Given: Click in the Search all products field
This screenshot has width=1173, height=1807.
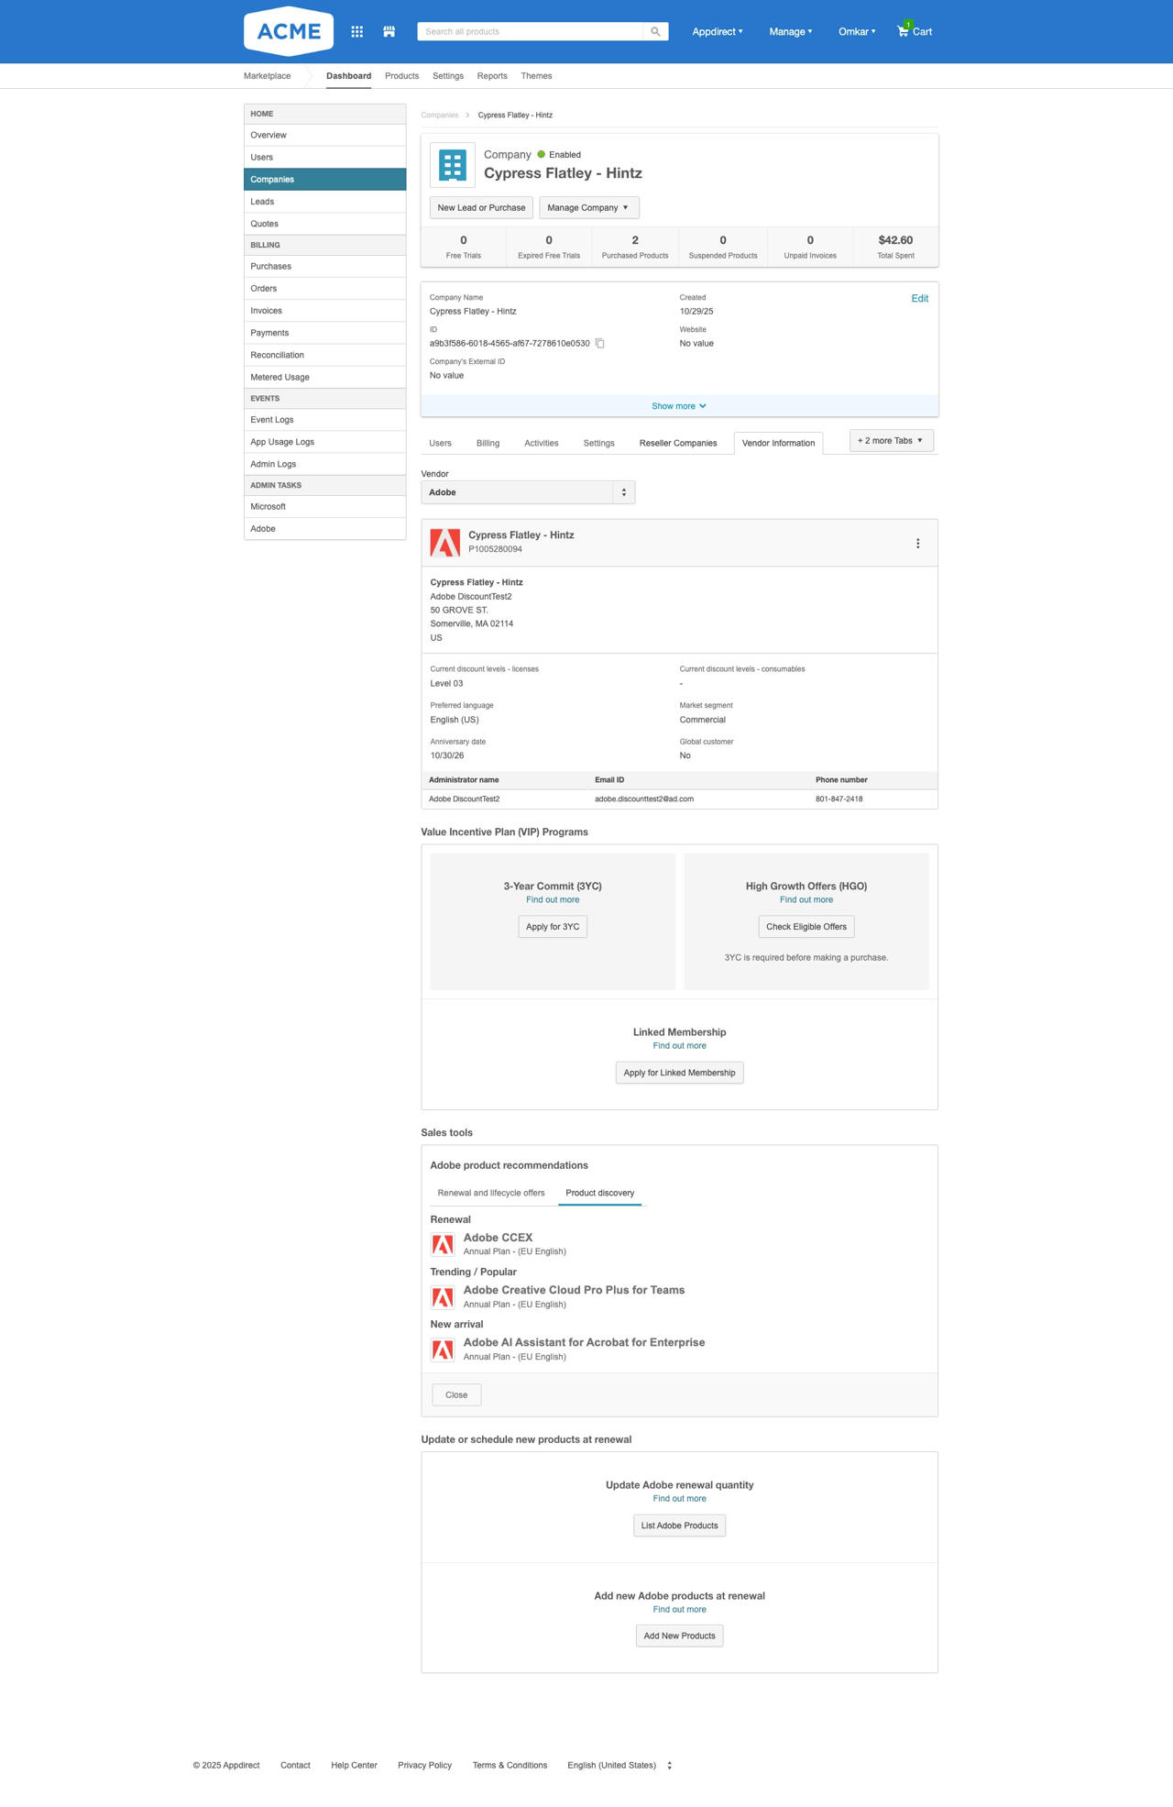Looking at the screenshot, I should pos(530,31).
